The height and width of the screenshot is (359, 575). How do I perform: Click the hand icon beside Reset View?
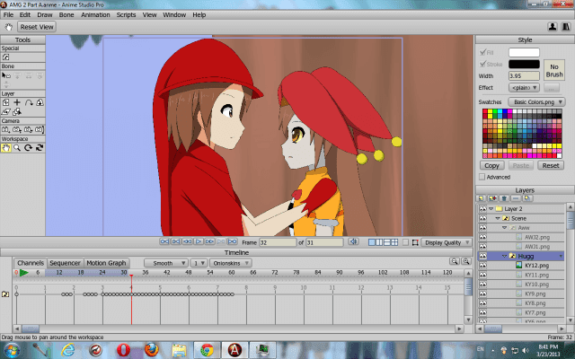[x=9, y=27]
